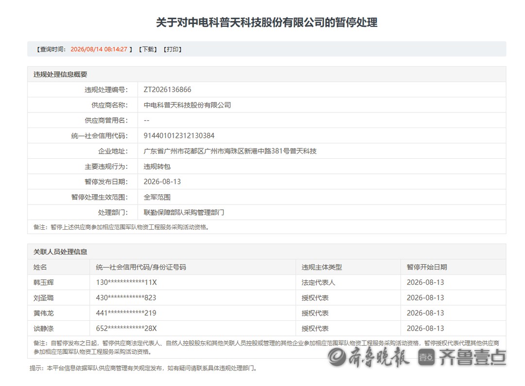
Task: Select handling department 联勤保障部队采购管理部门
Action: coord(184,213)
